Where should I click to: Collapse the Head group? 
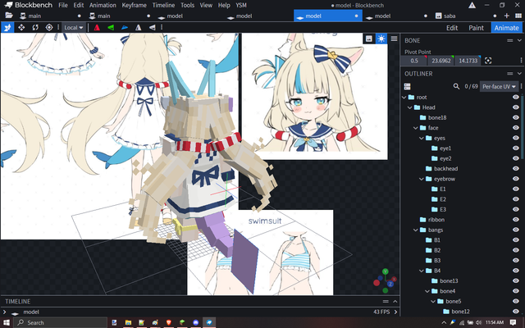[409, 107]
